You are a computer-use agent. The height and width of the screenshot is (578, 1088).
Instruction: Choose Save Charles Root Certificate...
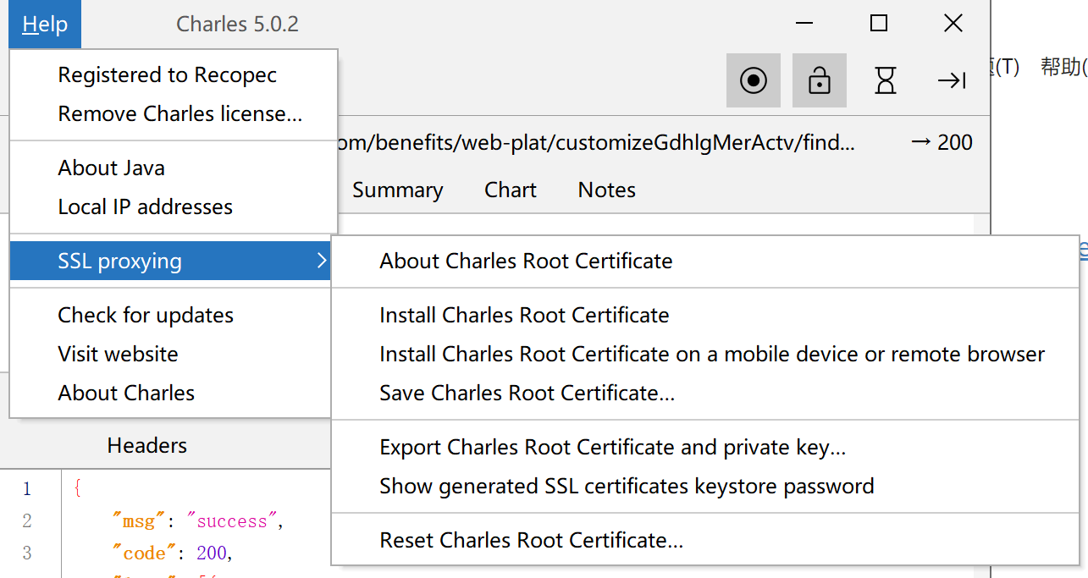pos(705,393)
